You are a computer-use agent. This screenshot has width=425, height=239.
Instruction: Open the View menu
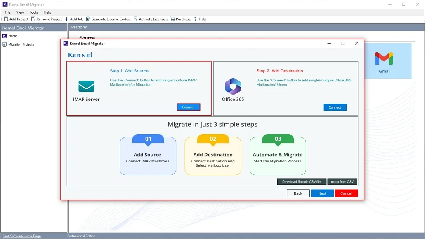[x=20, y=12]
